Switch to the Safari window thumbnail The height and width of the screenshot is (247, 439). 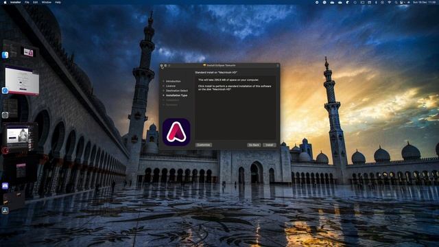point(22,81)
